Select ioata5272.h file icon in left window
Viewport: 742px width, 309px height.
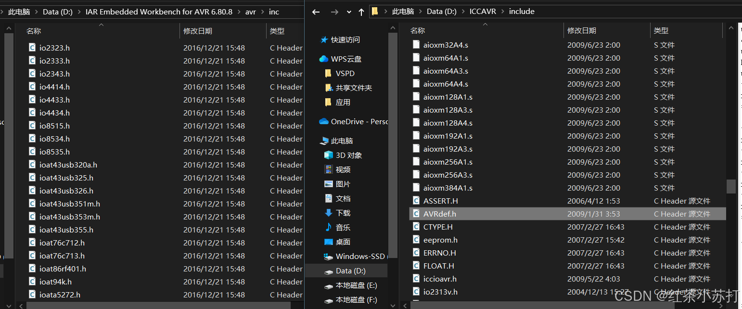coord(32,294)
